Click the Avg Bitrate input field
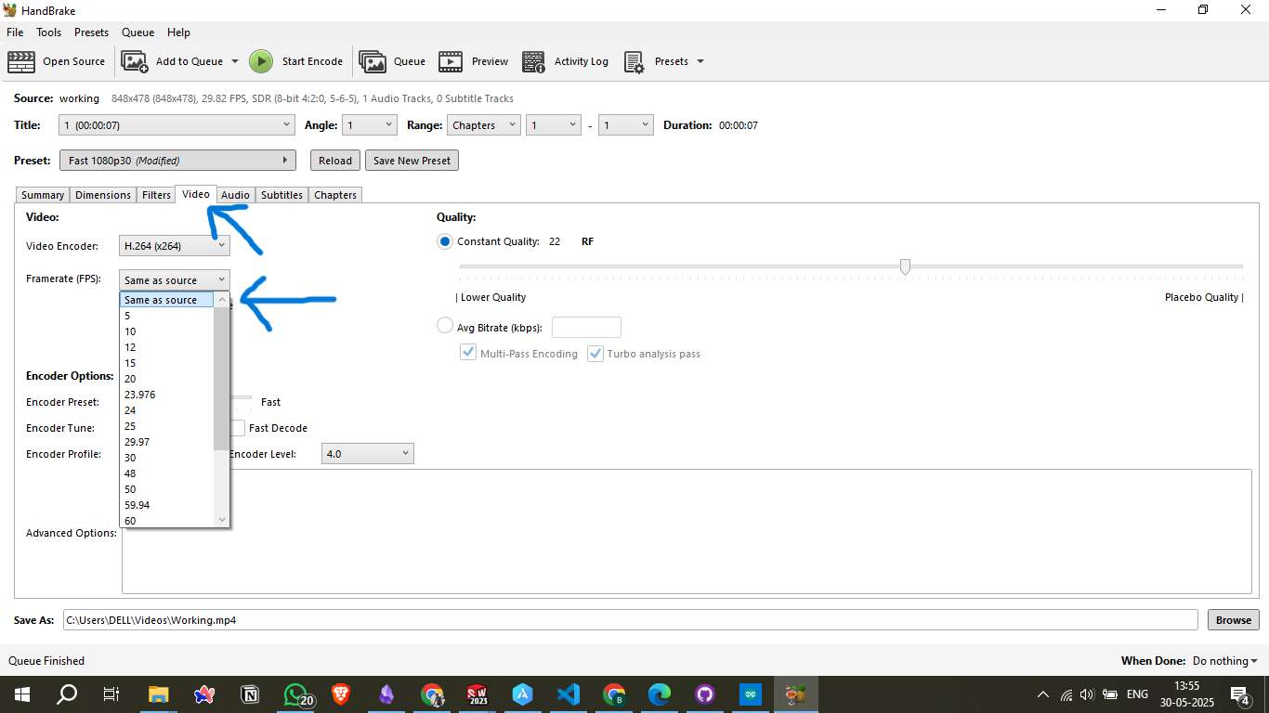The width and height of the screenshot is (1269, 713). [586, 327]
